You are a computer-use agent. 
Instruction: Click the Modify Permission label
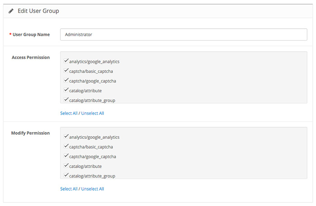[30, 133]
